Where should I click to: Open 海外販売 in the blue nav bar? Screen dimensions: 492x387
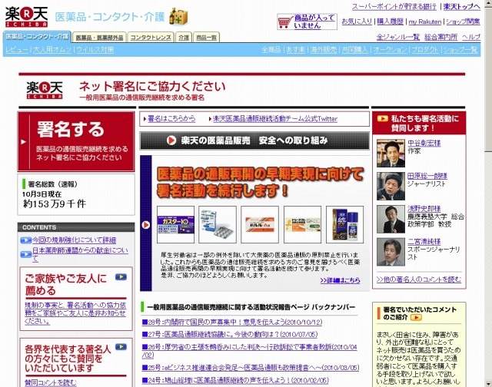coord(323,50)
